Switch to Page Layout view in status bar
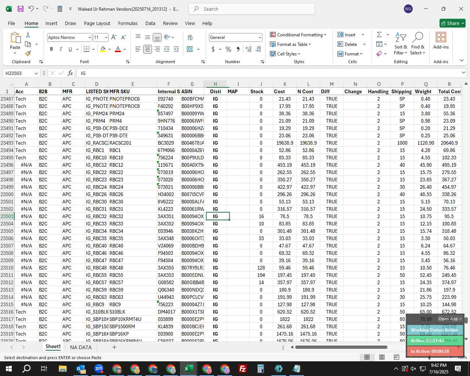This screenshot has width=470, height=376. (x=382, y=357)
